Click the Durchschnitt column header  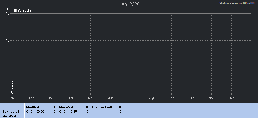102,107
